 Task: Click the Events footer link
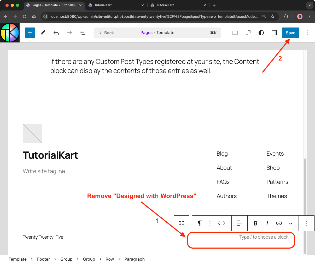pos(275,154)
